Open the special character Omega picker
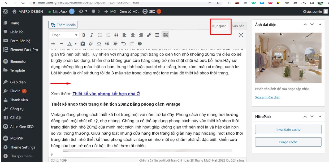 pos(99,44)
